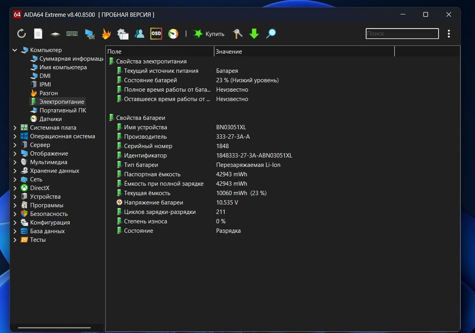Open the system report wizard icon
This screenshot has width=475, height=333.
point(123,34)
